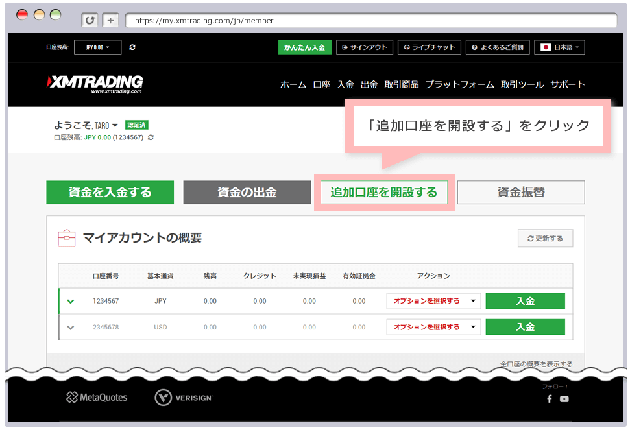630x430 pixels.
Task: Click 更新する button in account overview
Action: click(x=545, y=239)
